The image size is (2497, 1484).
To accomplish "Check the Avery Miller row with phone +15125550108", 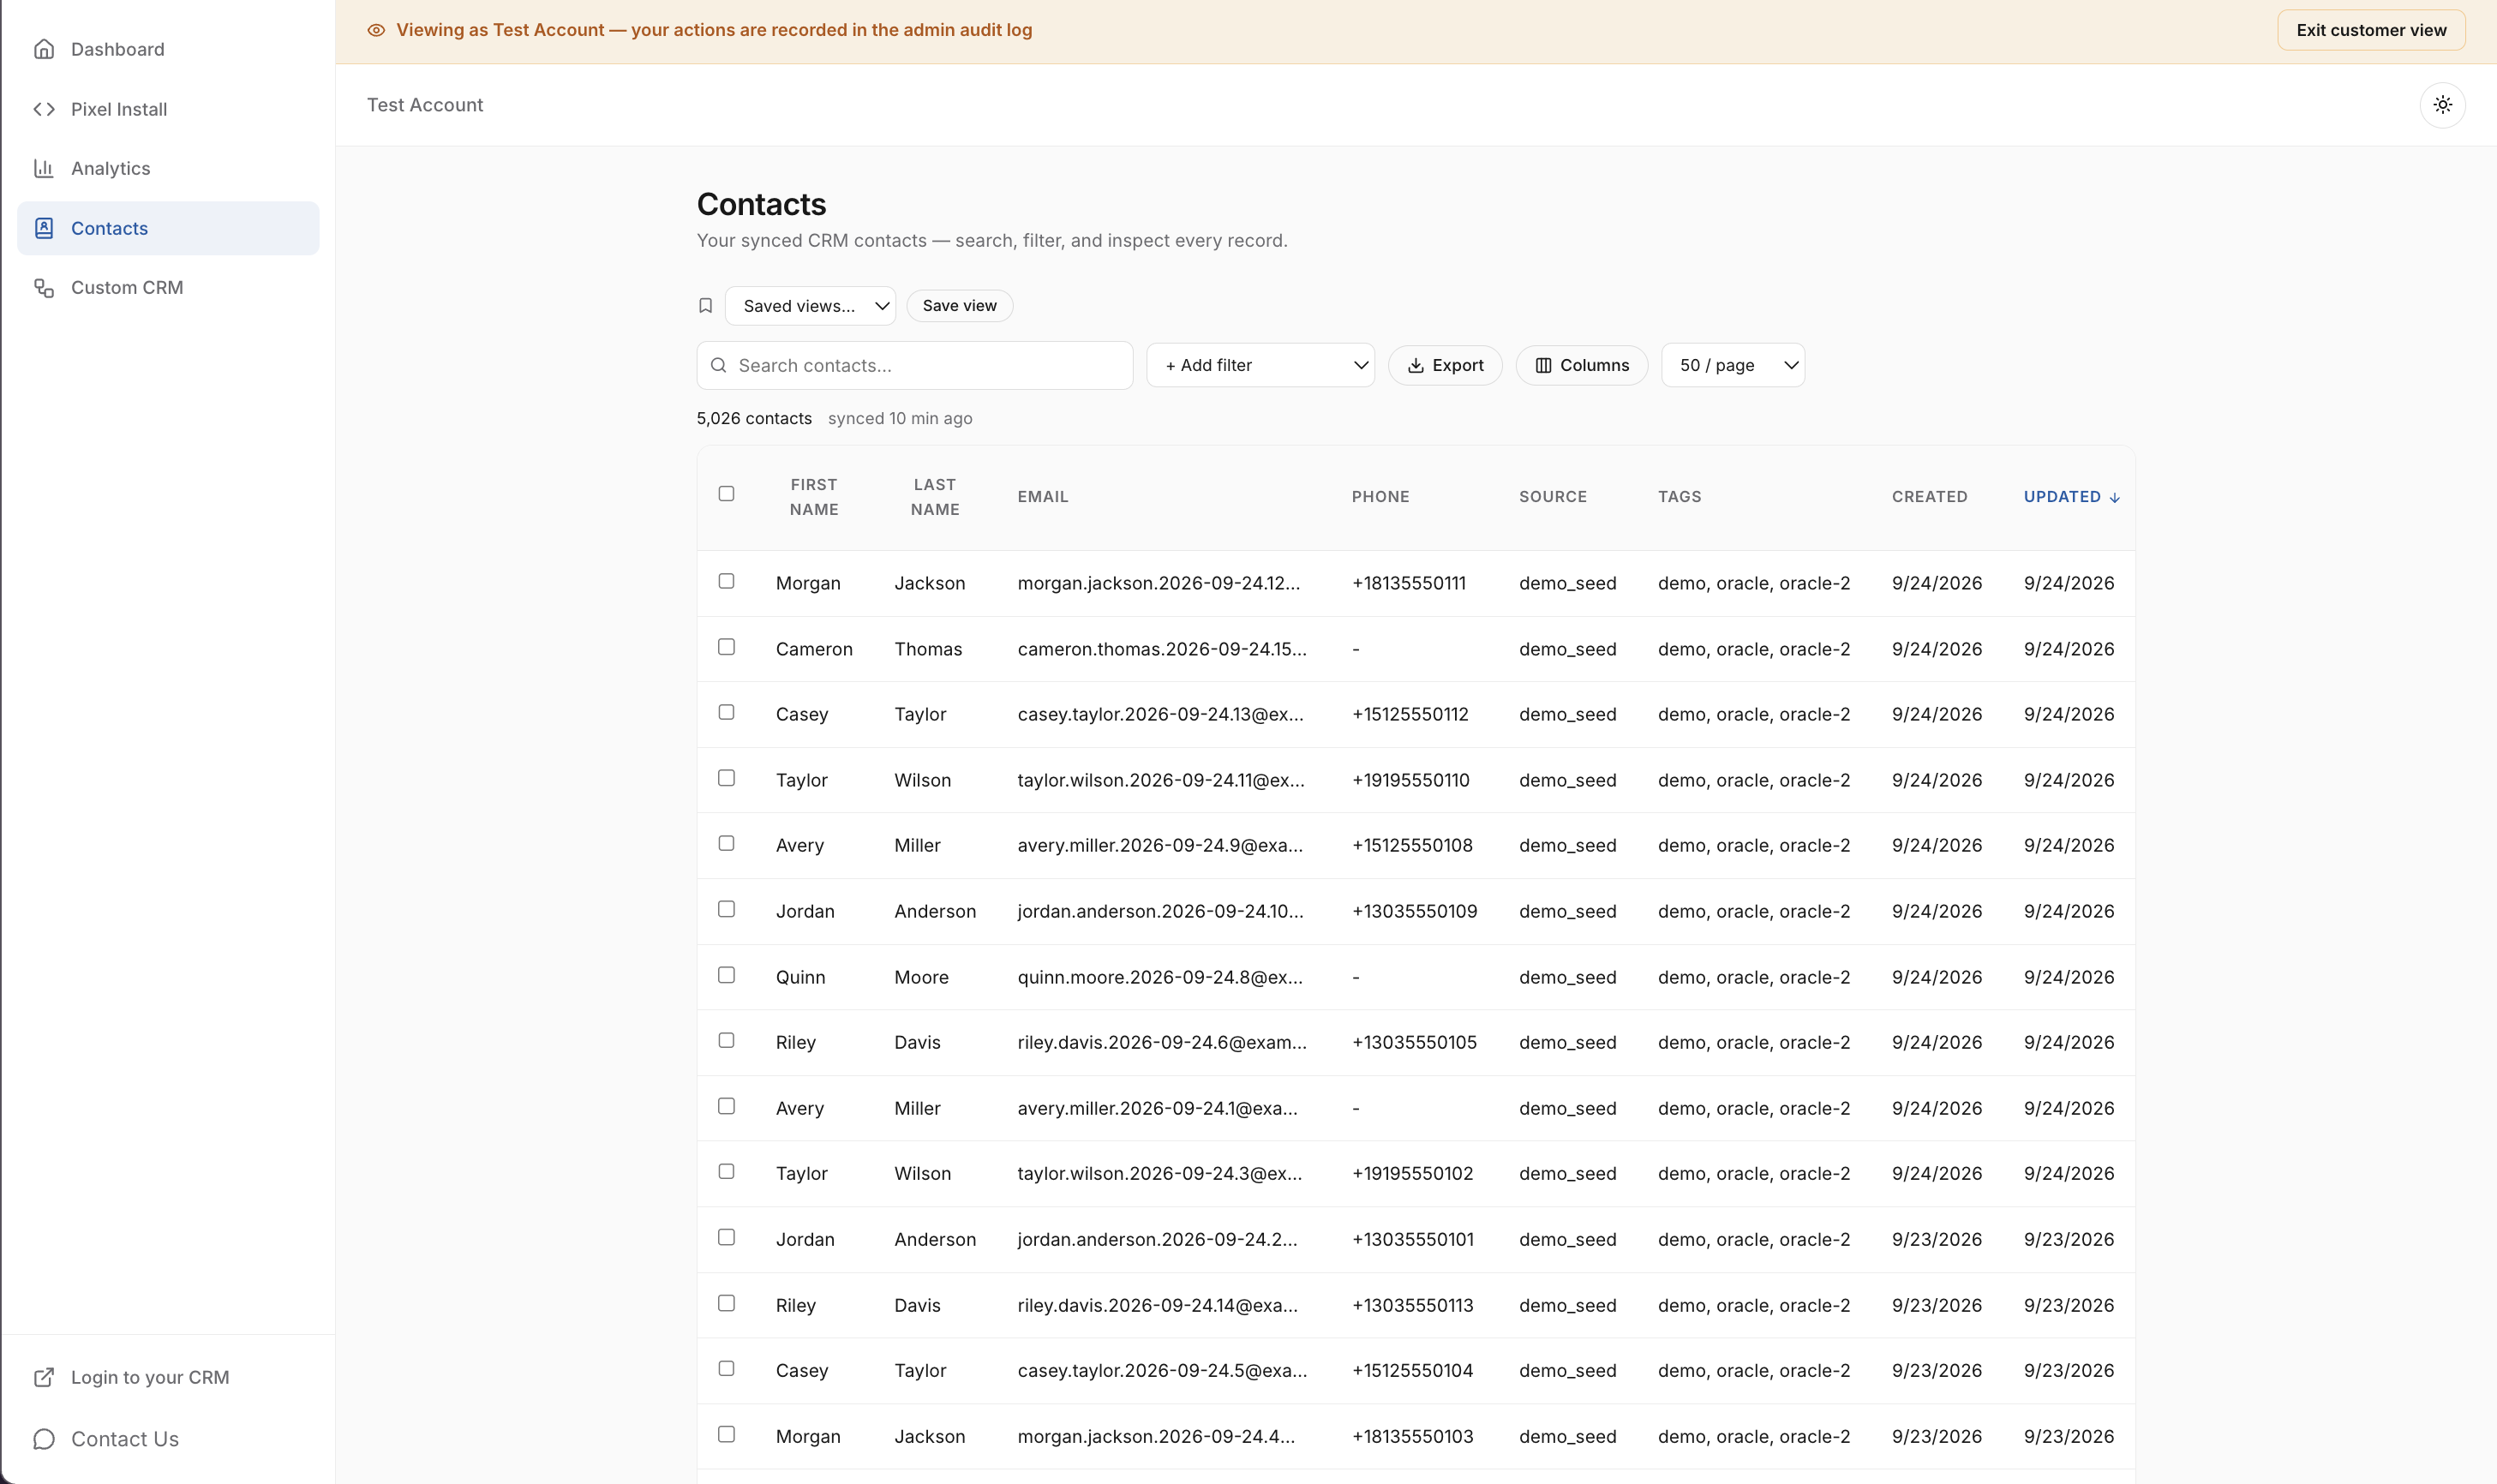I will pos(727,843).
